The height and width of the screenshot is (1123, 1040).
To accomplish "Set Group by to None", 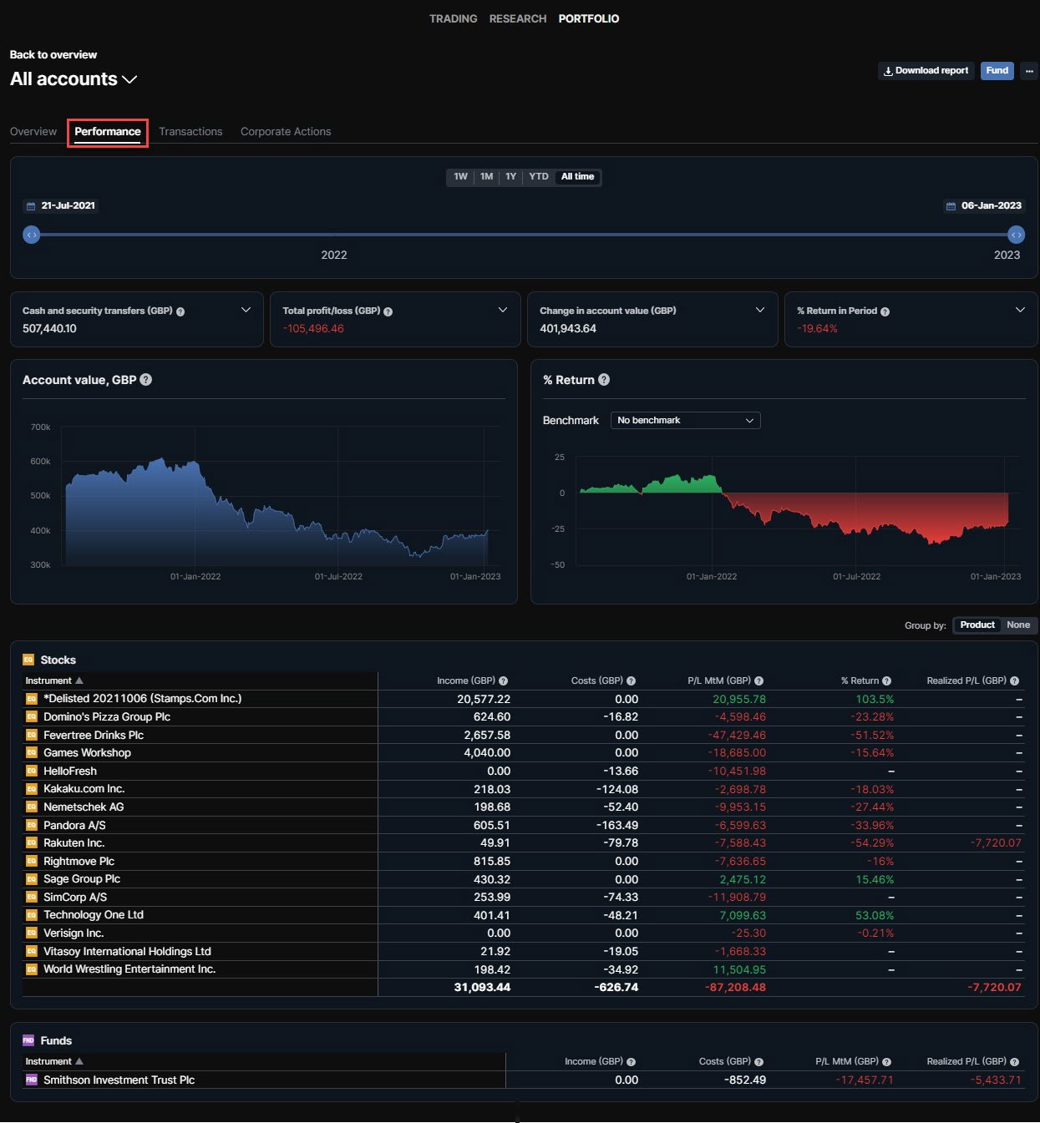I will 1017,625.
